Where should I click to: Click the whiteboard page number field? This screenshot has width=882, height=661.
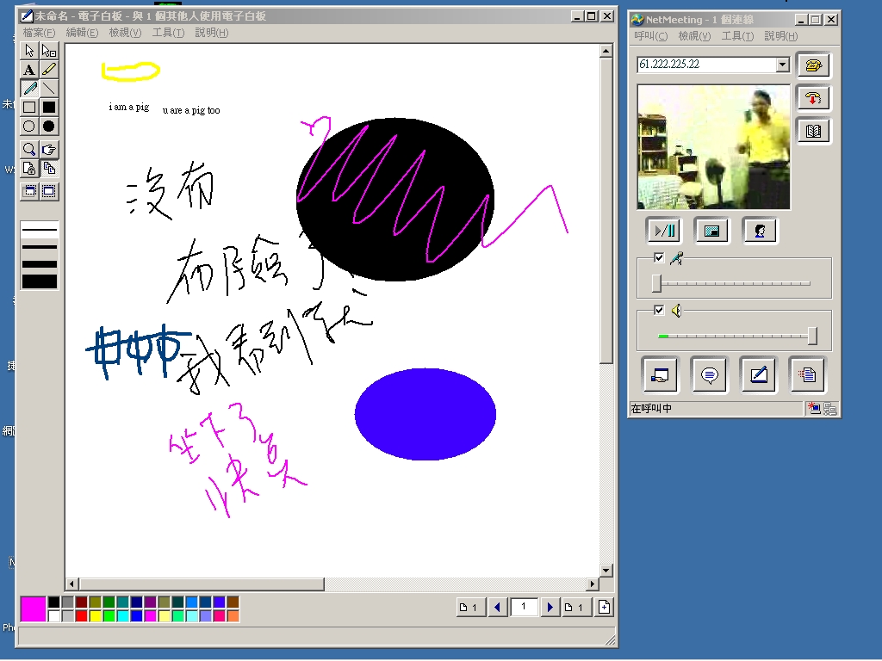524,608
